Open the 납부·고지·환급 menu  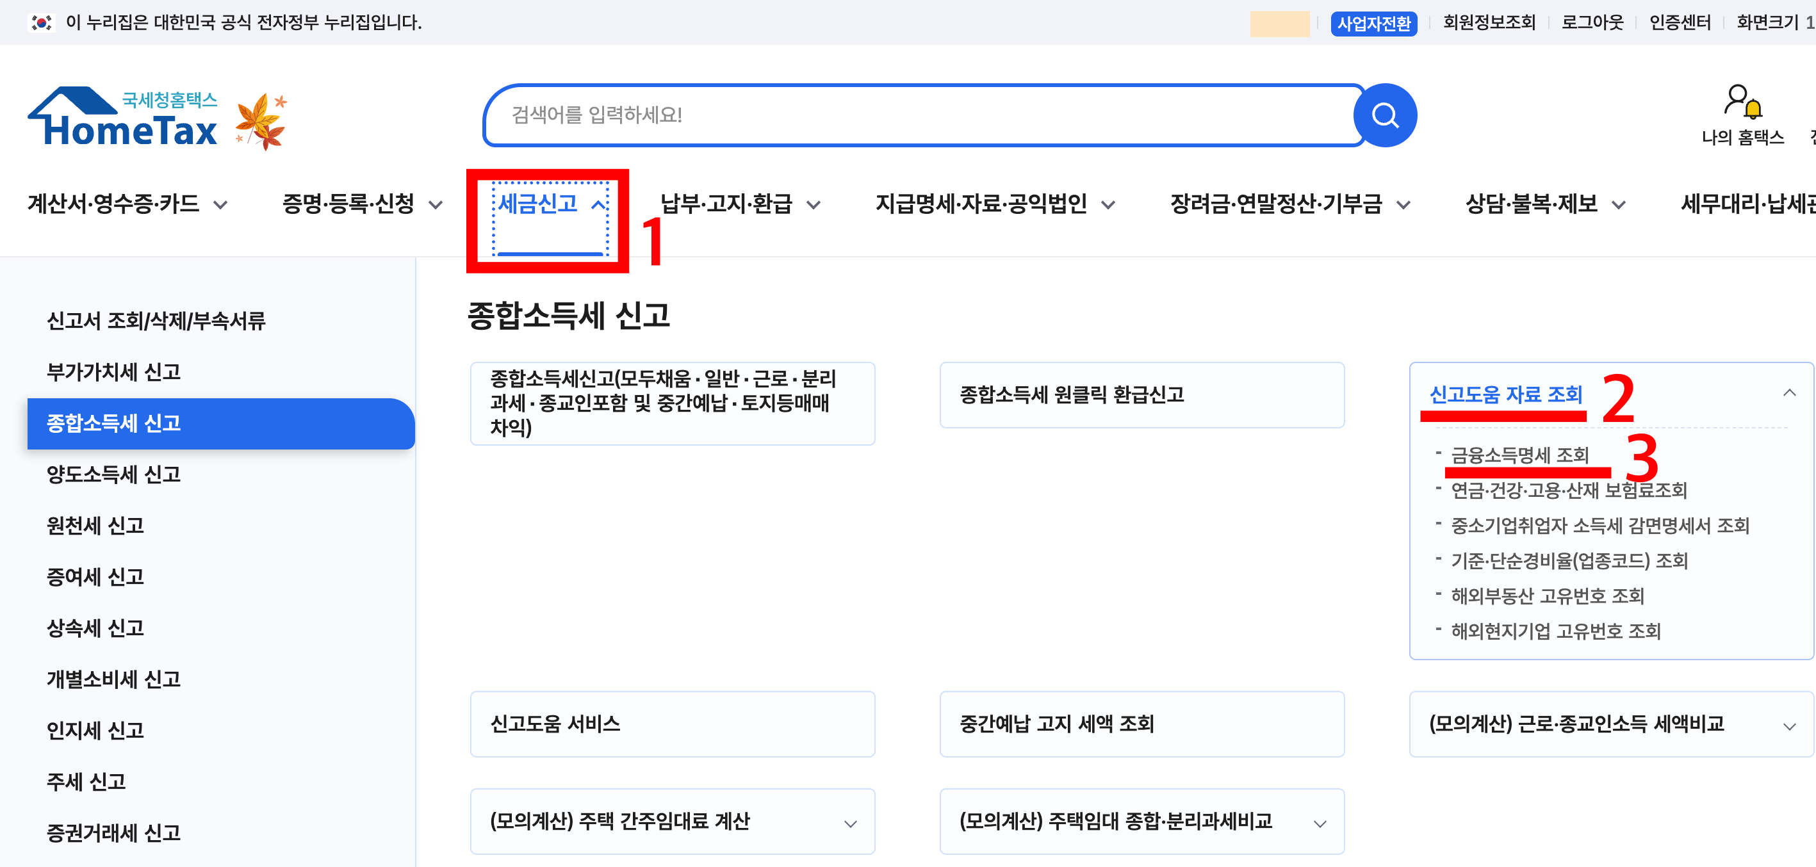click(739, 204)
